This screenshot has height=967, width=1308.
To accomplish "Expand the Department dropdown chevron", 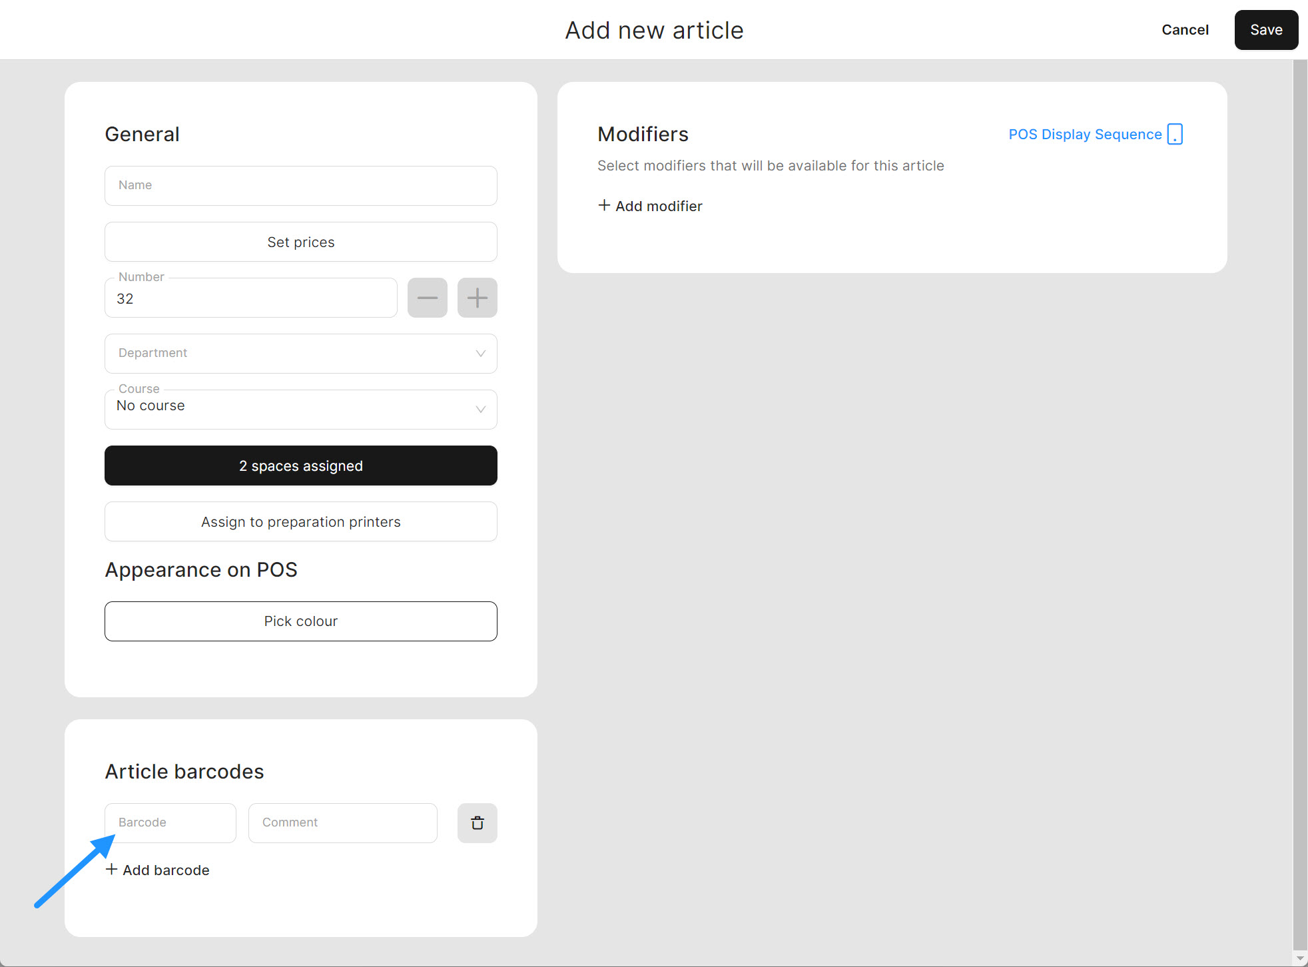I will [x=480, y=354].
